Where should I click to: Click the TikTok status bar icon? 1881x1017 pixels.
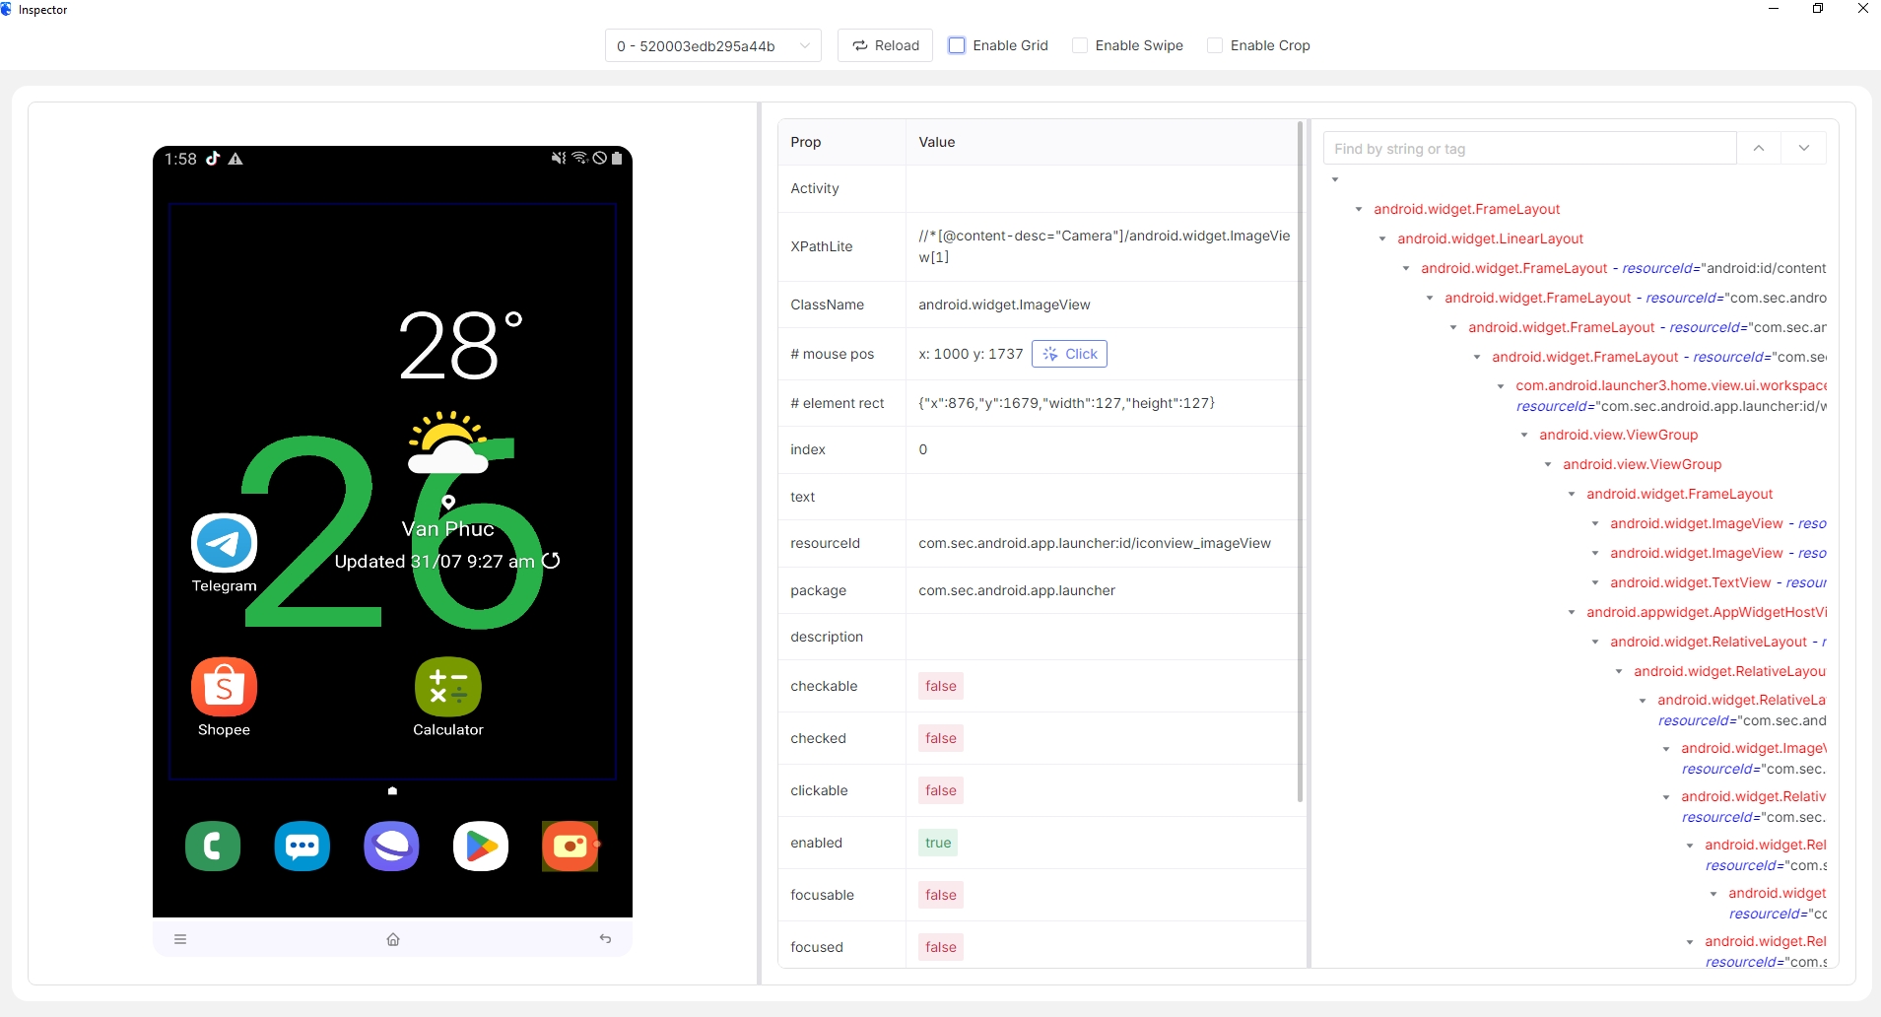point(213,159)
